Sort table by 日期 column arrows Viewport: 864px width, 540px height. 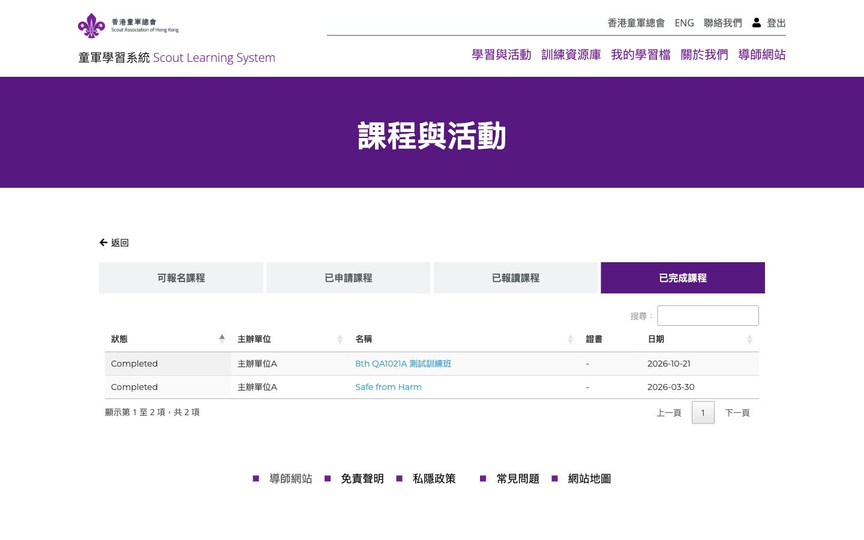tap(749, 339)
